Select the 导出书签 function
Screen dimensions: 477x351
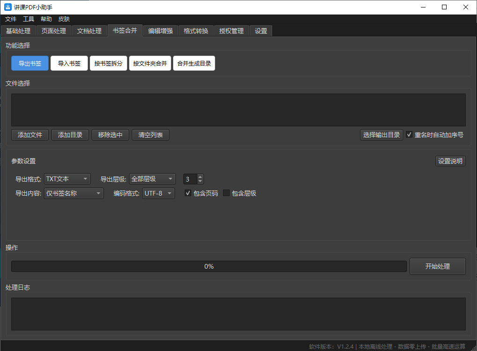pos(30,63)
